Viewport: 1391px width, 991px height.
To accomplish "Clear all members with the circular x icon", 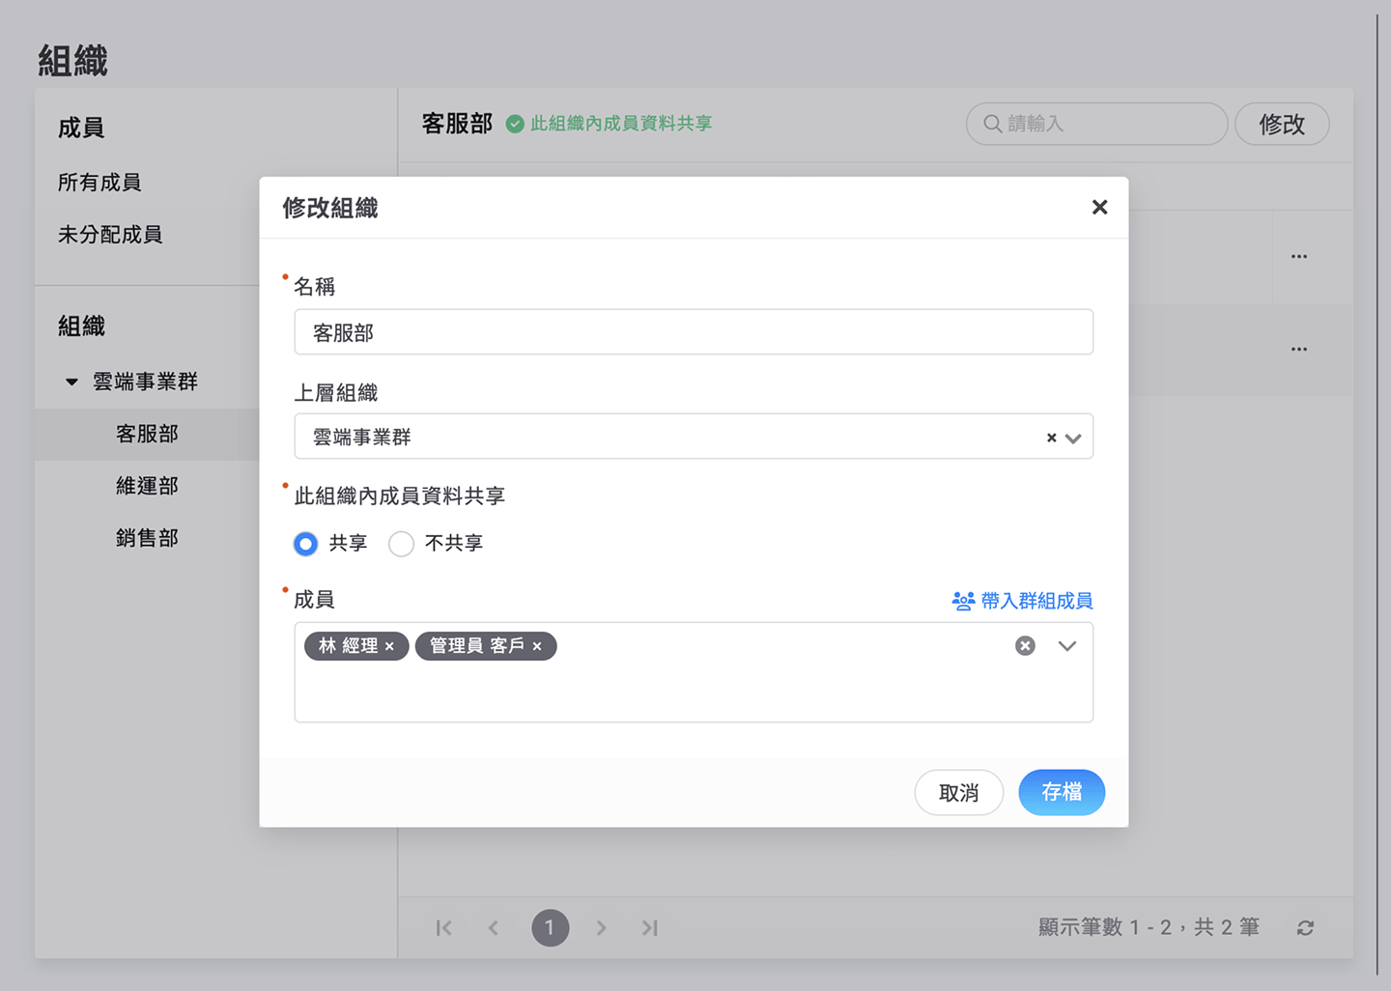I will pos(1024,646).
